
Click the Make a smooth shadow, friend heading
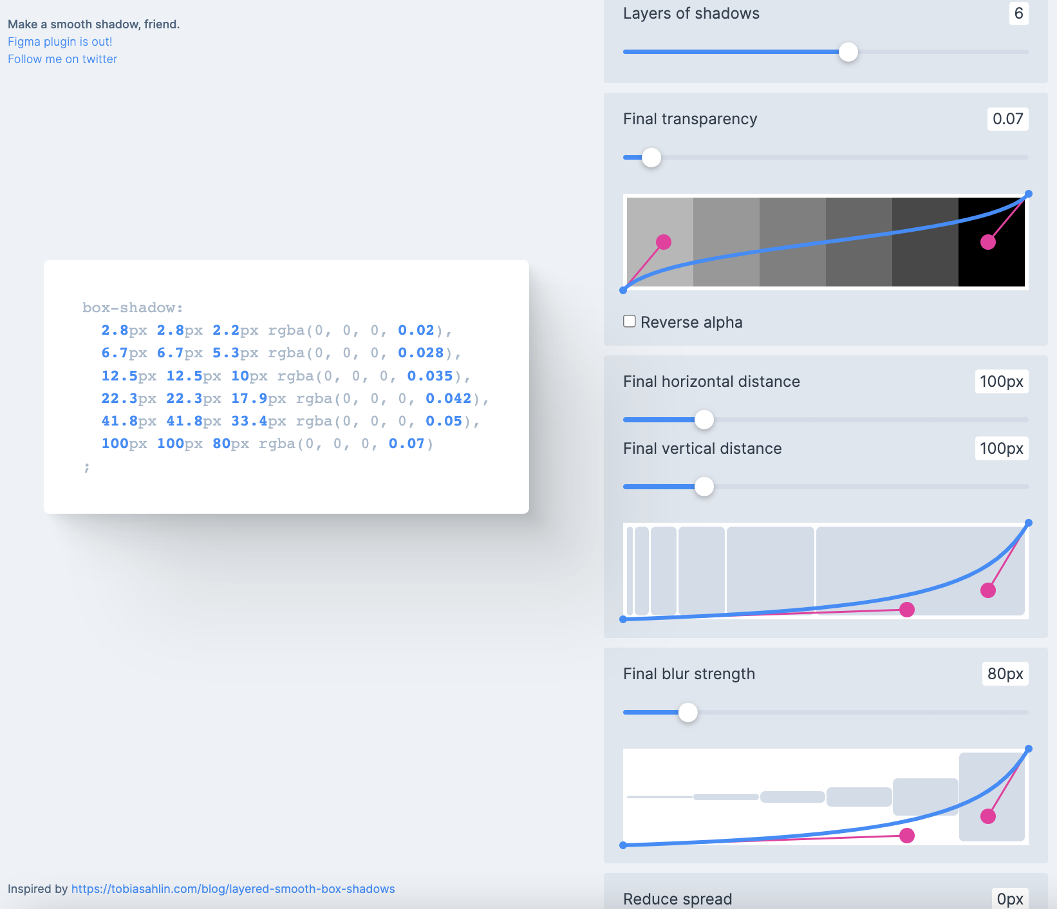tap(94, 24)
